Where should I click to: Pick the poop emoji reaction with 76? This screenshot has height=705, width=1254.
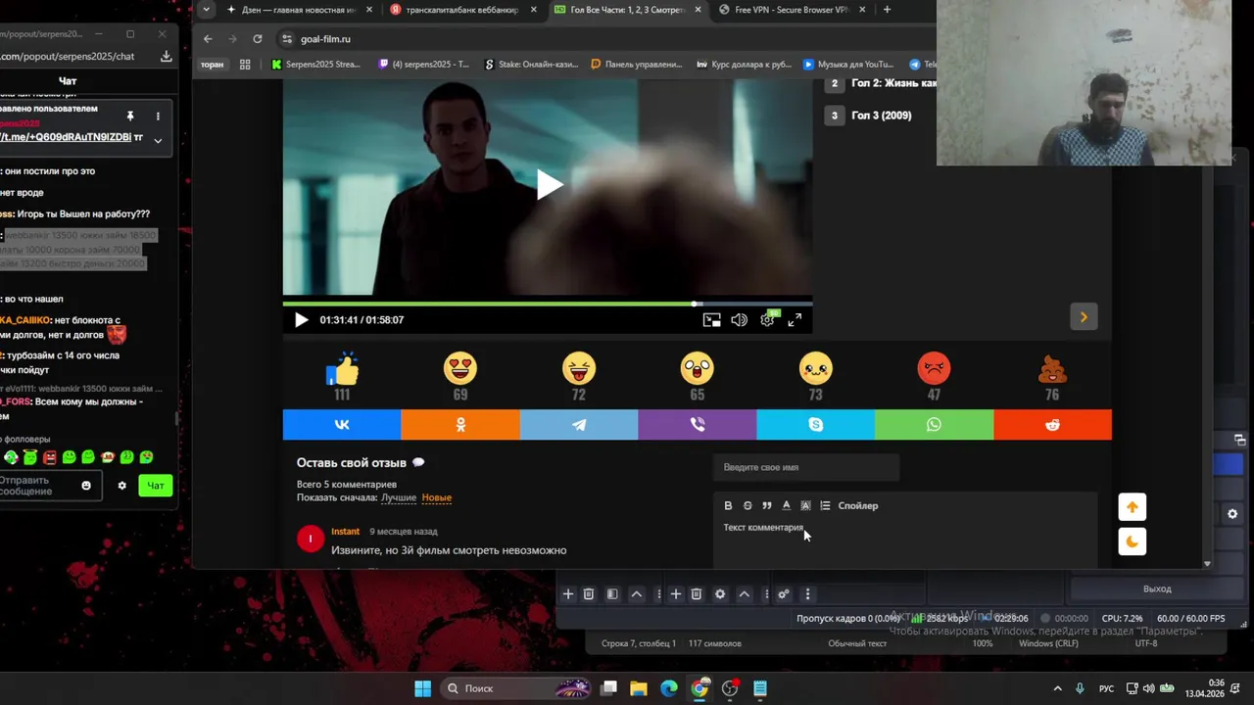click(x=1052, y=368)
